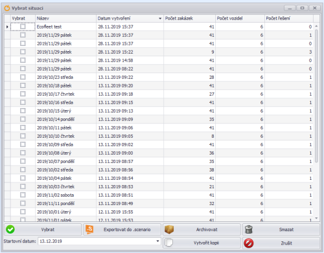The width and height of the screenshot is (324, 253).
Task: Click the Startovní datum date field
Action: [99, 241]
